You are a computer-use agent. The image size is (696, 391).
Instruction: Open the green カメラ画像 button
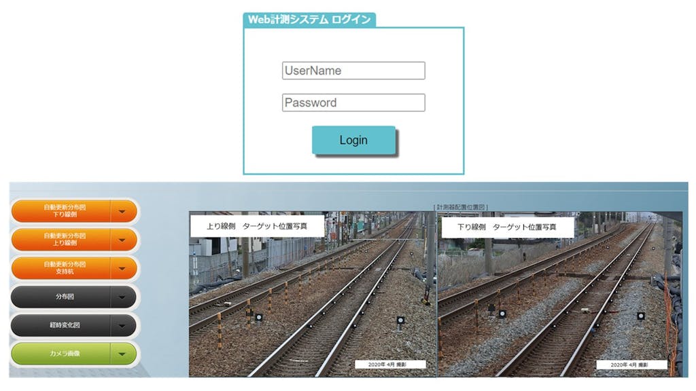pyautogui.click(x=62, y=354)
